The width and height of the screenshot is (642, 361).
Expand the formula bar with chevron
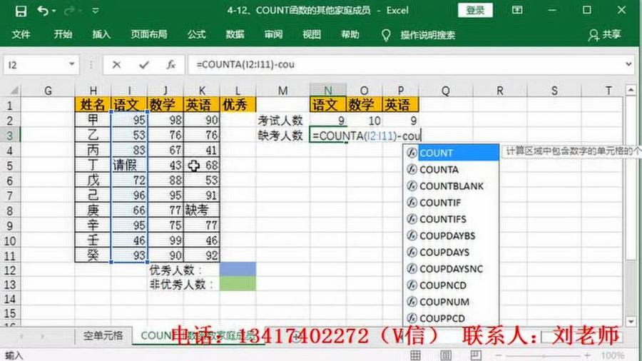click(628, 64)
